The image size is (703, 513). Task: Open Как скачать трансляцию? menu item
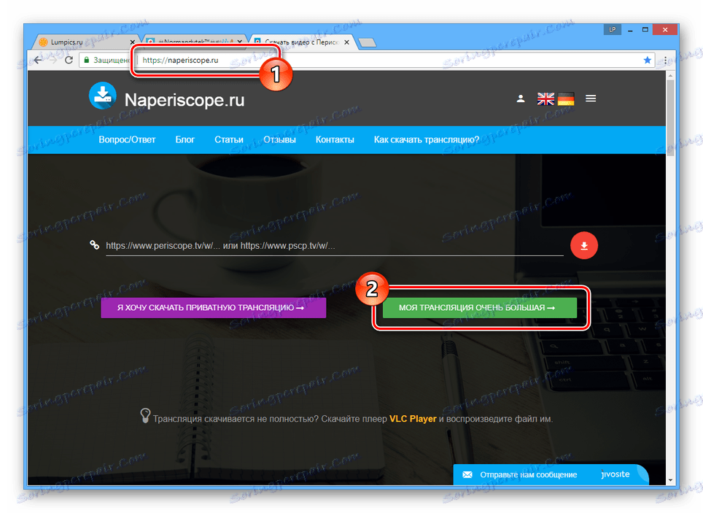(x=427, y=139)
